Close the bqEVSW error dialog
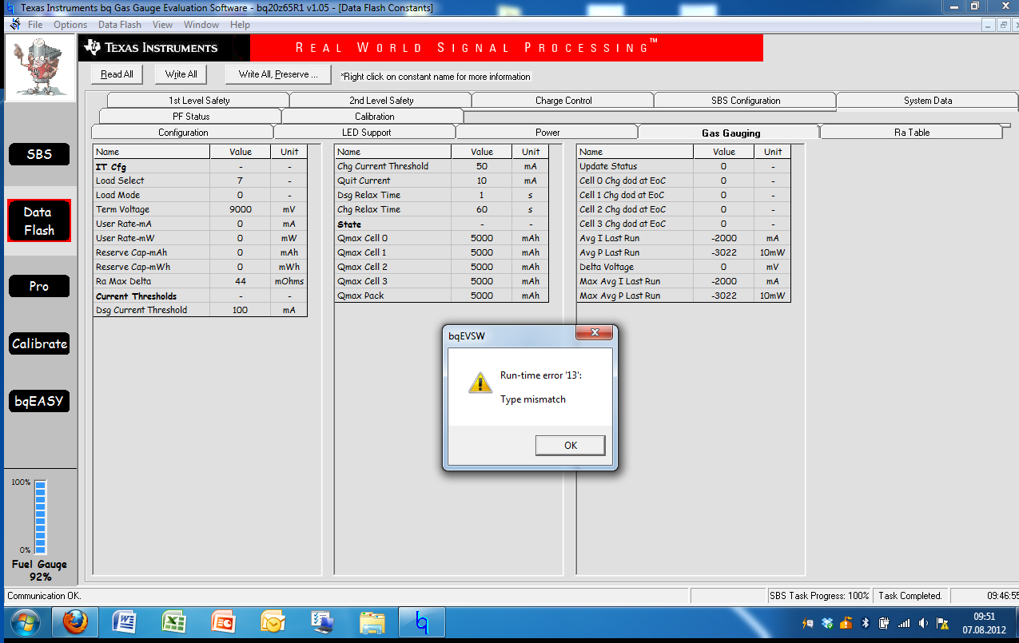Image resolution: width=1019 pixels, height=643 pixels. (x=595, y=333)
